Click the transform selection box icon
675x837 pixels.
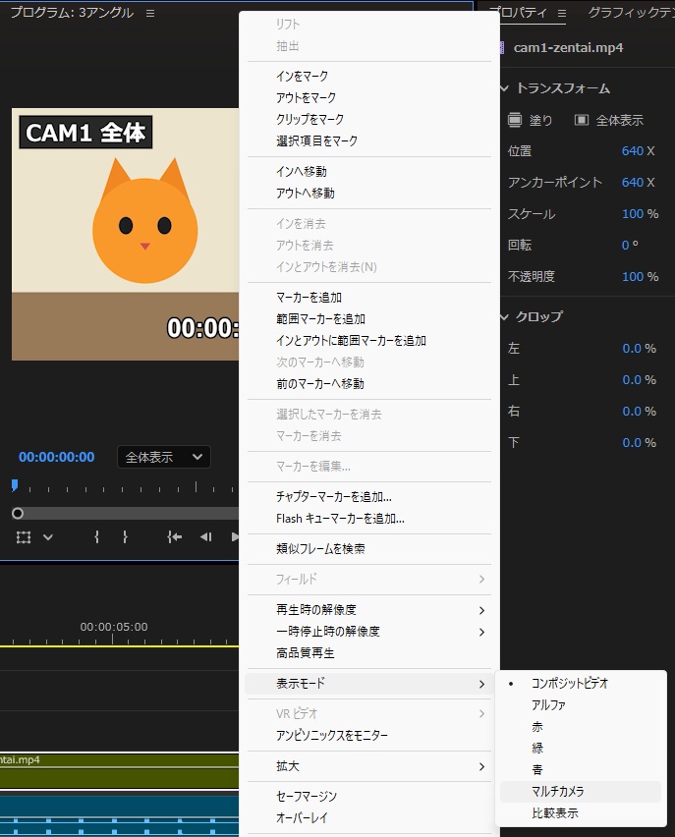(24, 537)
